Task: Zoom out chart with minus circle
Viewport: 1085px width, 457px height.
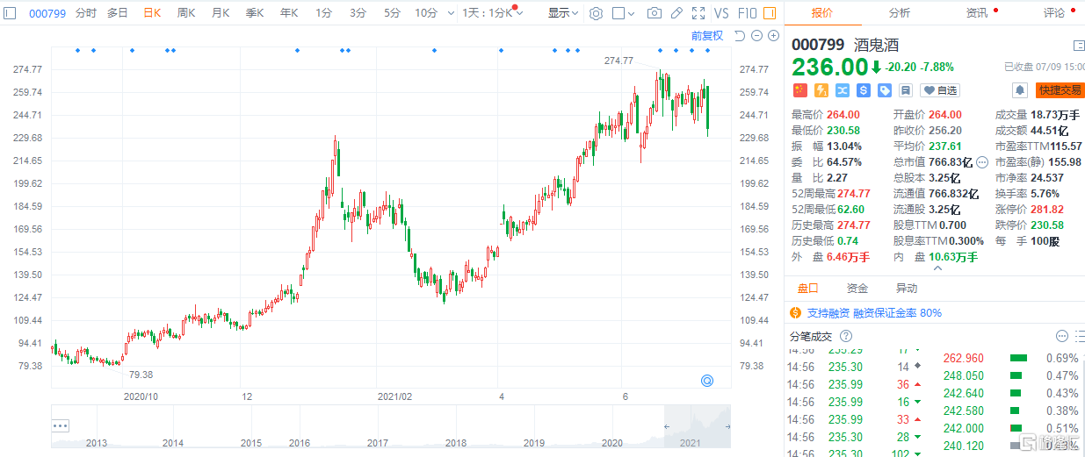Action: pyautogui.click(x=756, y=36)
